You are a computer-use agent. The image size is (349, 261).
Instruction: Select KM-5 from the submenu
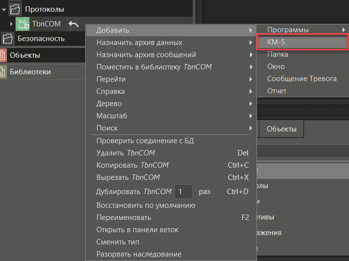[302, 42]
